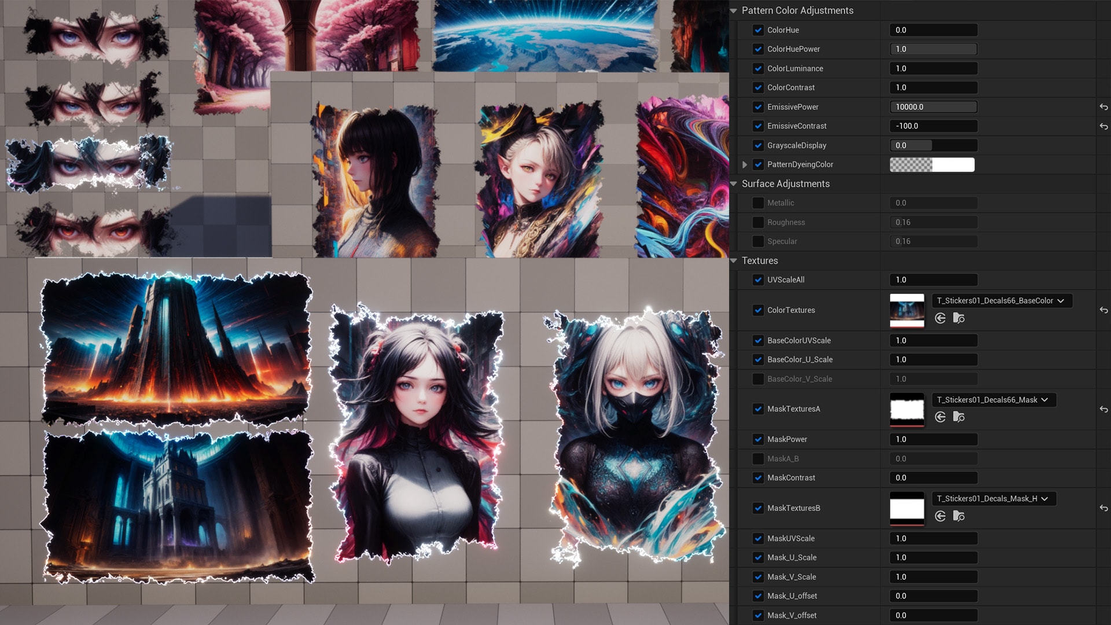The image size is (1111, 625).
Task: Open the T_Stickers01_Decals66_Mask texture dropdown
Action: pos(993,400)
